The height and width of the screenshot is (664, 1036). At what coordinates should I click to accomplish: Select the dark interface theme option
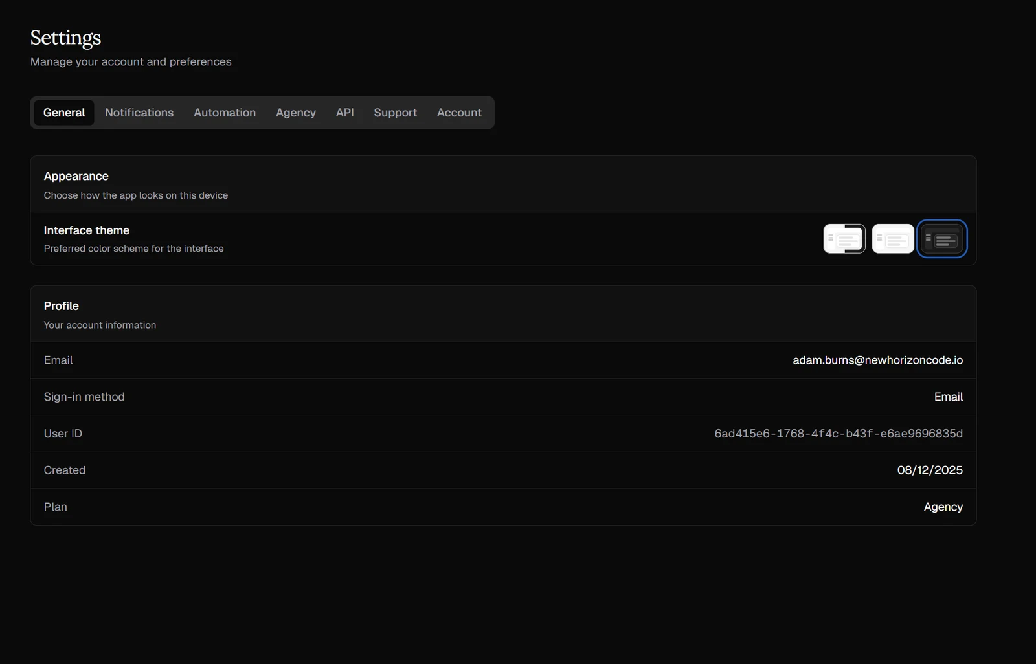942,239
